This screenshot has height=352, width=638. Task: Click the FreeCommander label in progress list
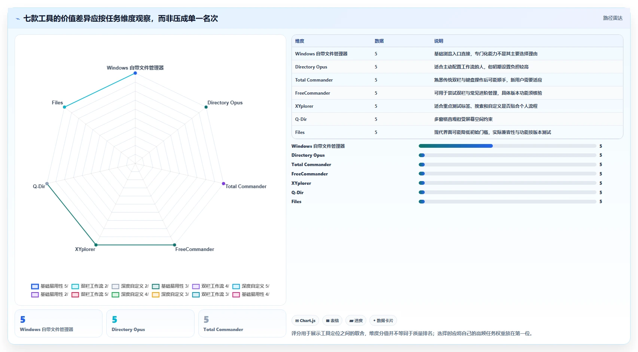(x=309, y=174)
